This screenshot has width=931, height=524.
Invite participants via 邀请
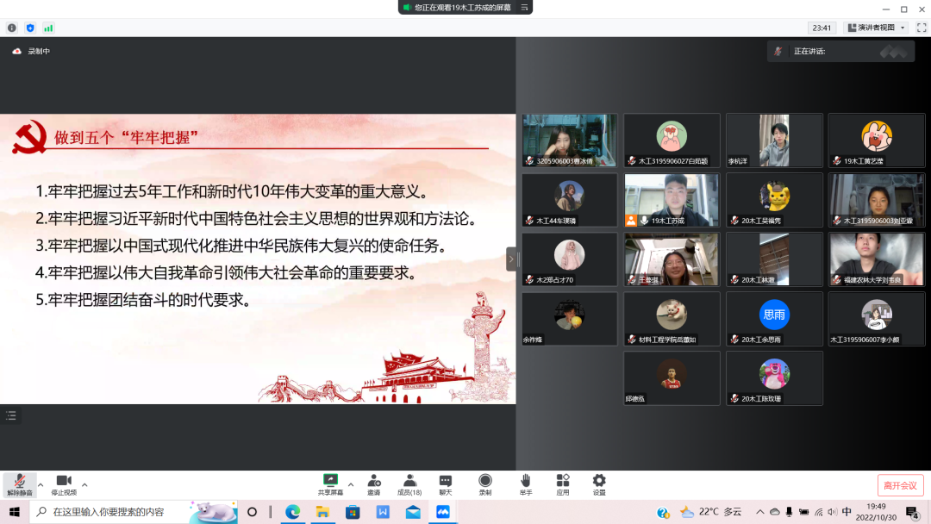[373, 483]
